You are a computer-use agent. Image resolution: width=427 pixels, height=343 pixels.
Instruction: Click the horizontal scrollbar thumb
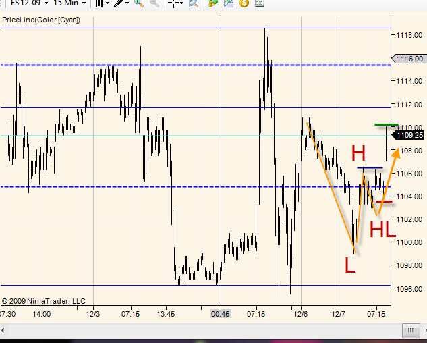(411, 331)
